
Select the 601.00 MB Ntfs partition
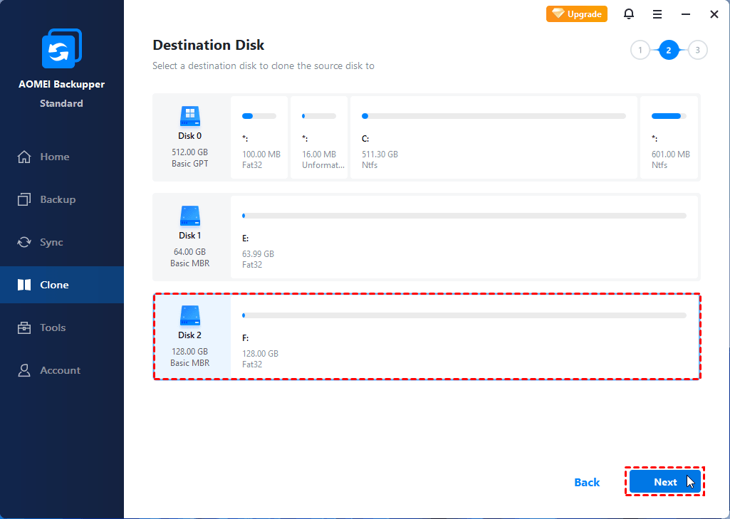[x=669, y=137]
